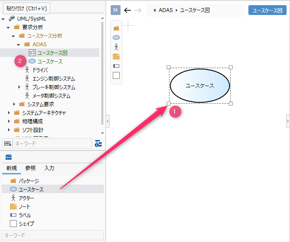
Task: Click breadcrumb double-chevron overflow
Action: 155,10
